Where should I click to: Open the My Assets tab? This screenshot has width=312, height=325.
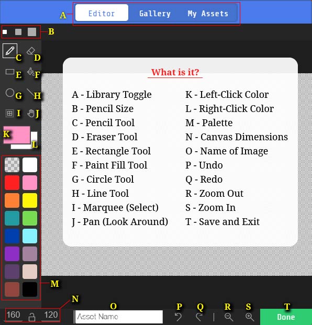click(x=208, y=14)
